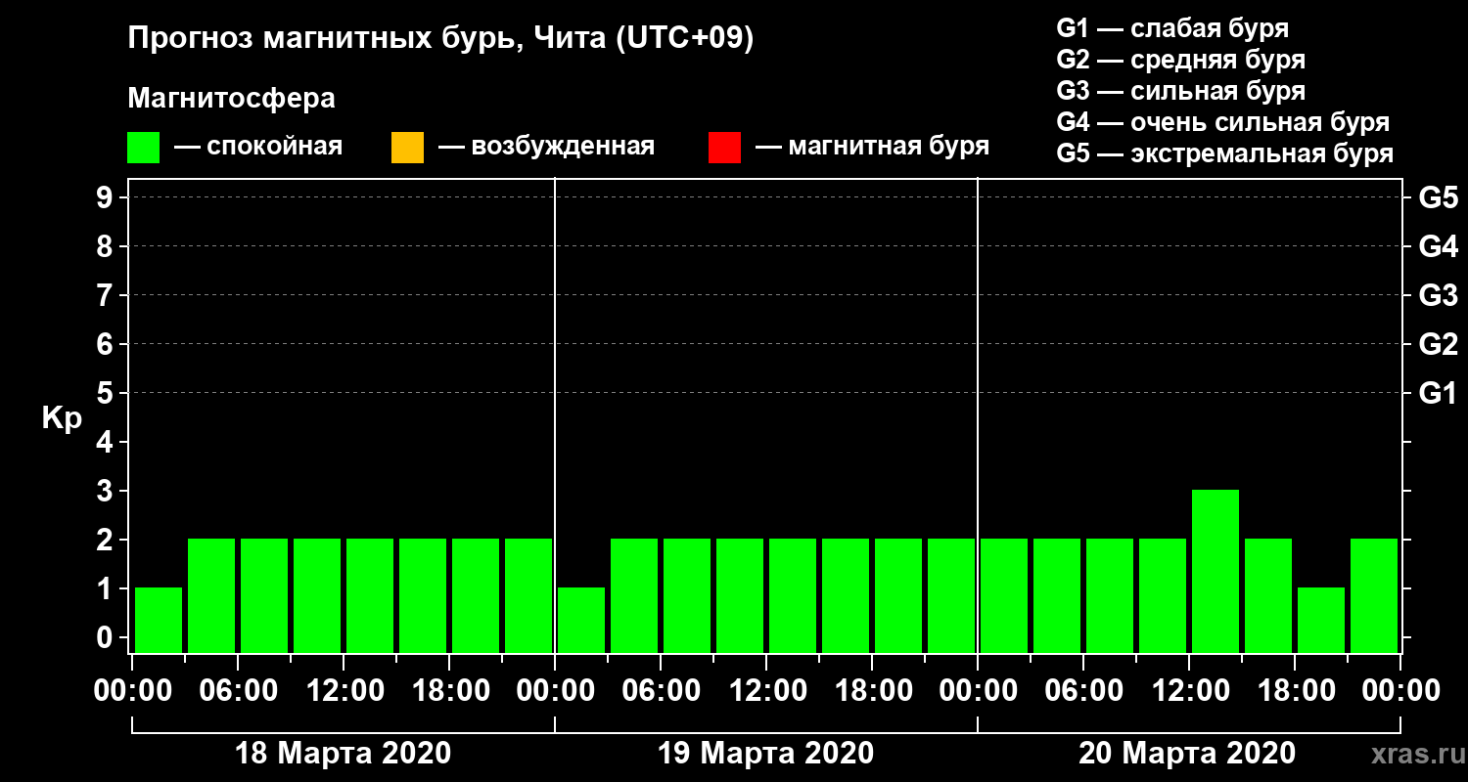Click the 12:00 time label for 19 Марта

[766, 691]
